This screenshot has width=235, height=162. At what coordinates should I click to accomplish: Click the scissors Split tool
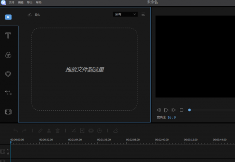coord(49,131)
